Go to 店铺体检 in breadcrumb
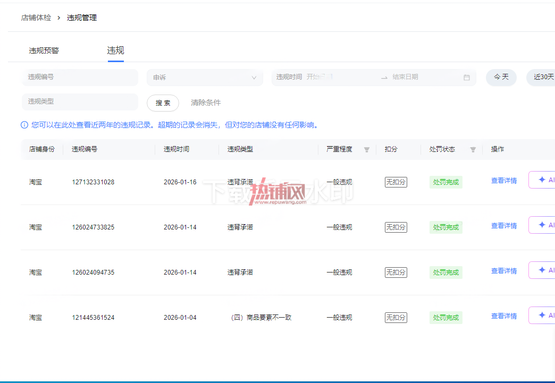The width and height of the screenshot is (555, 383). coord(36,18)
